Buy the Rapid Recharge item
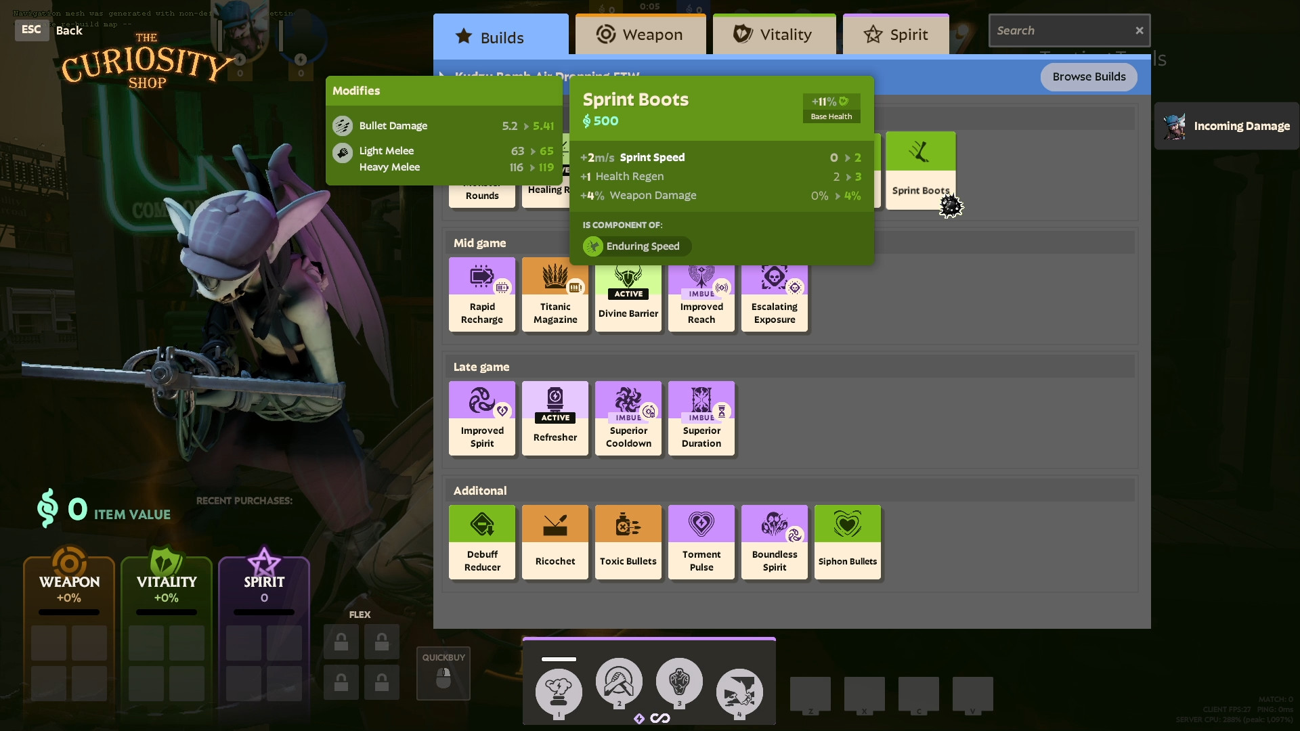 tap(481, 294)
